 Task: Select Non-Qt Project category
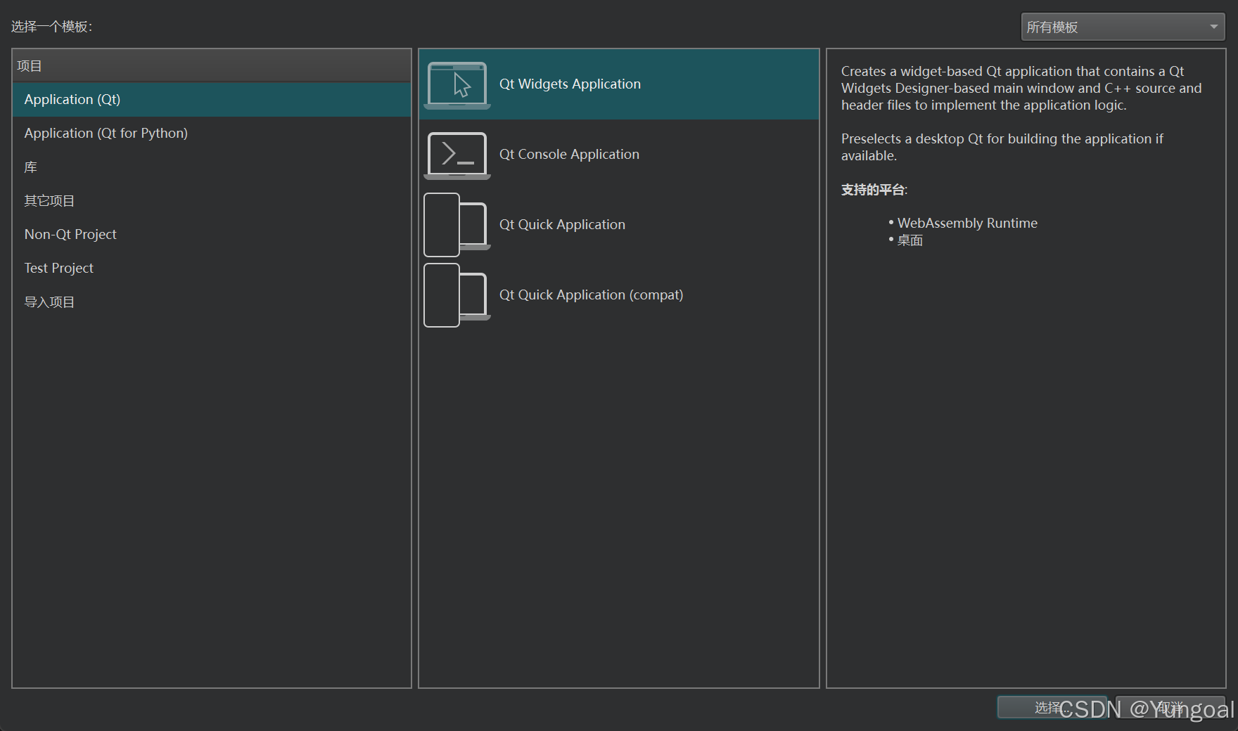point(212,234)
